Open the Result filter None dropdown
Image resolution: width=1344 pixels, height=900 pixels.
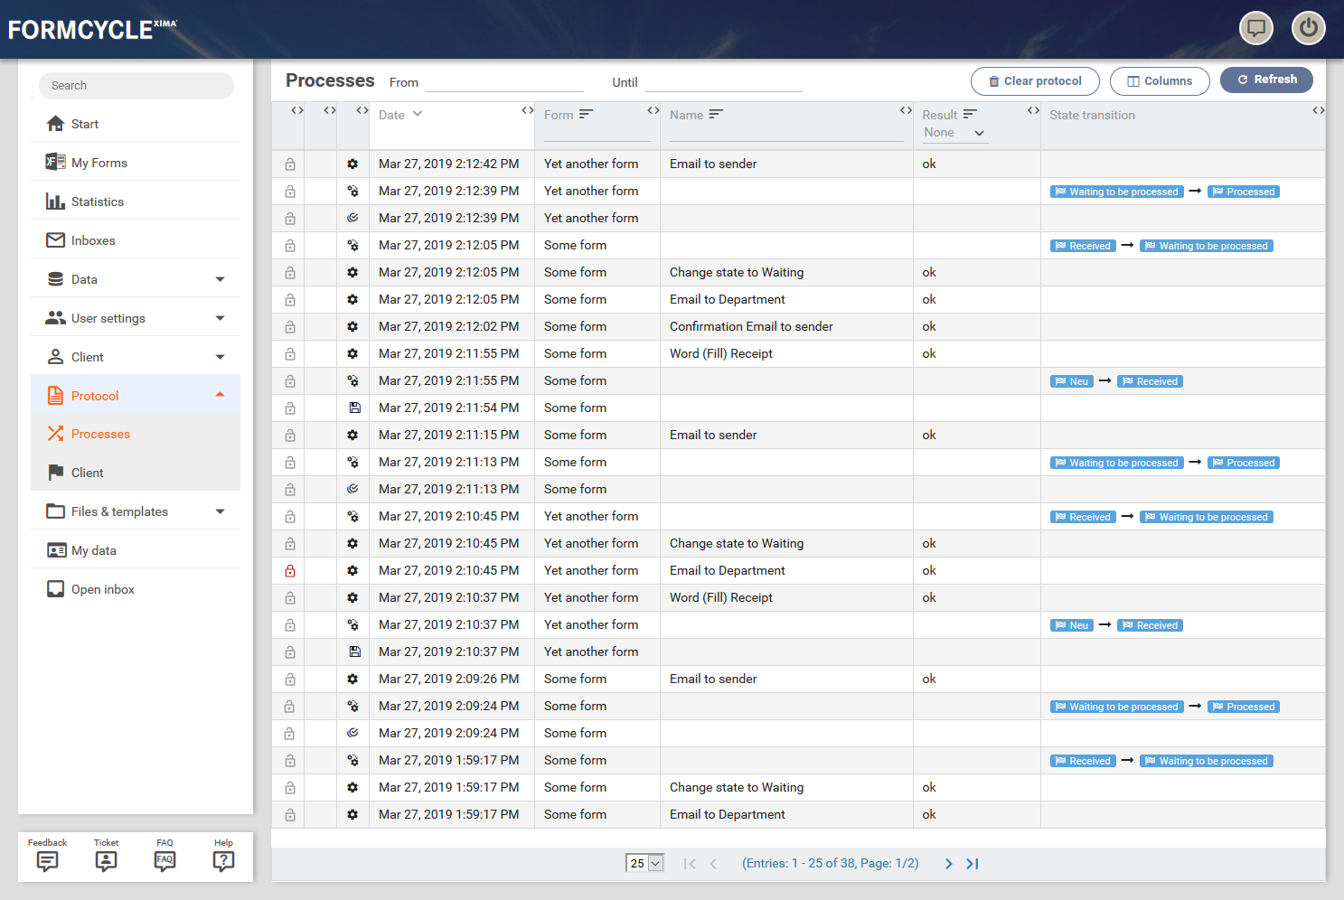(x=954, y=133)
